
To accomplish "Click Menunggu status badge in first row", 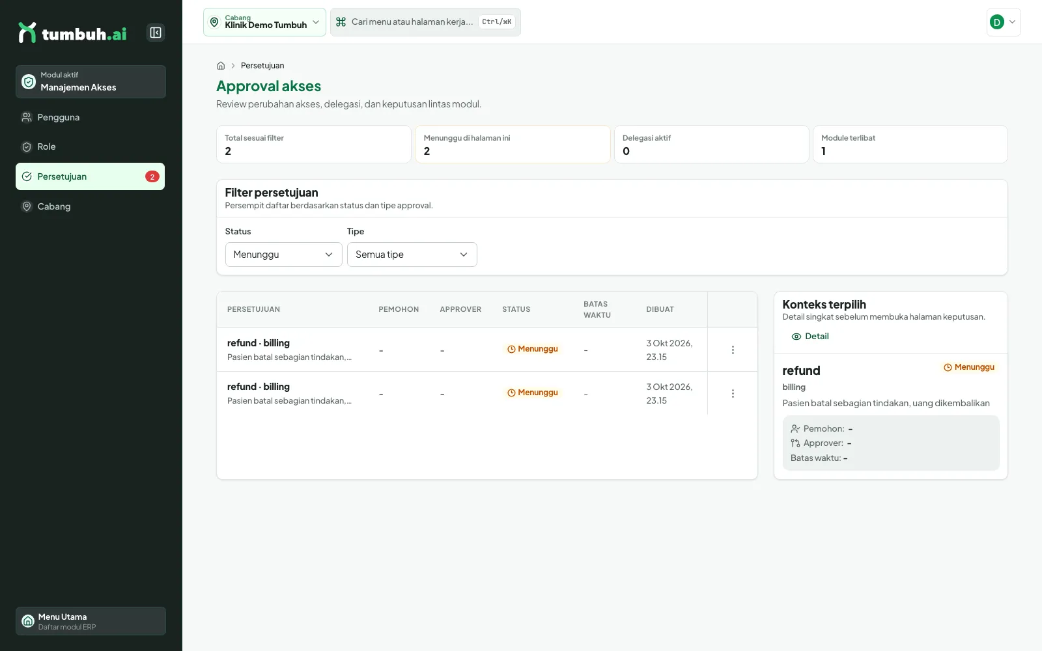I will [533, 349].
